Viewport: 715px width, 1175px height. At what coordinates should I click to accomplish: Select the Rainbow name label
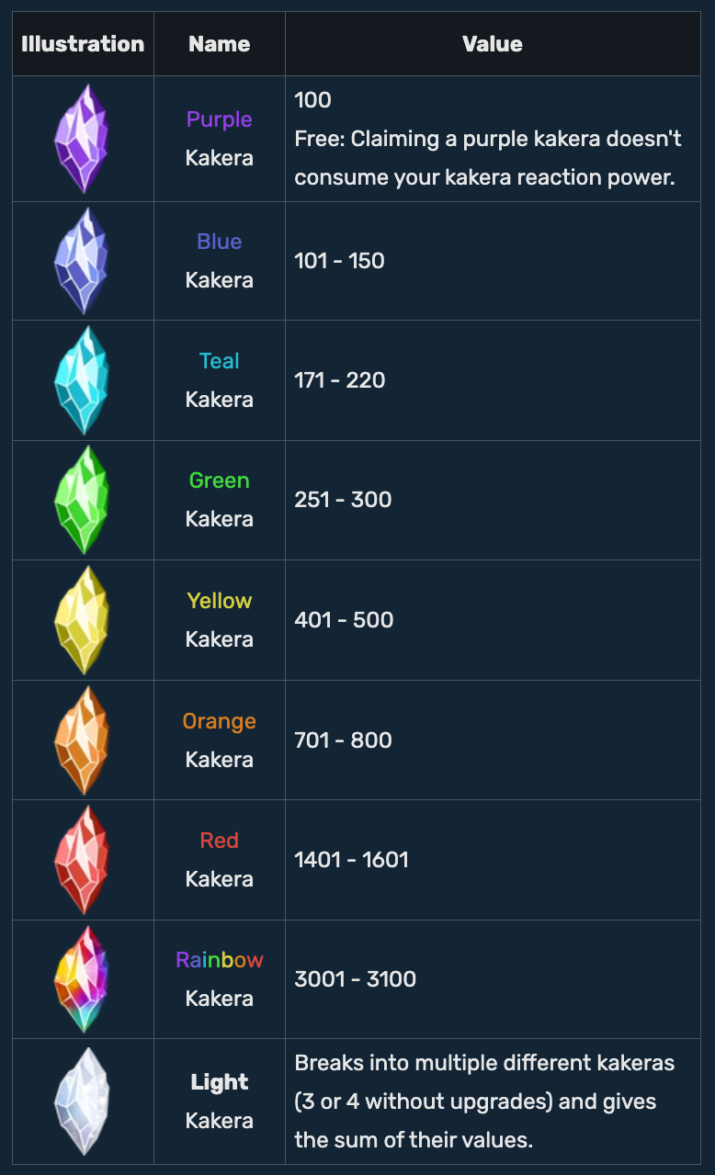click(219, 960)
